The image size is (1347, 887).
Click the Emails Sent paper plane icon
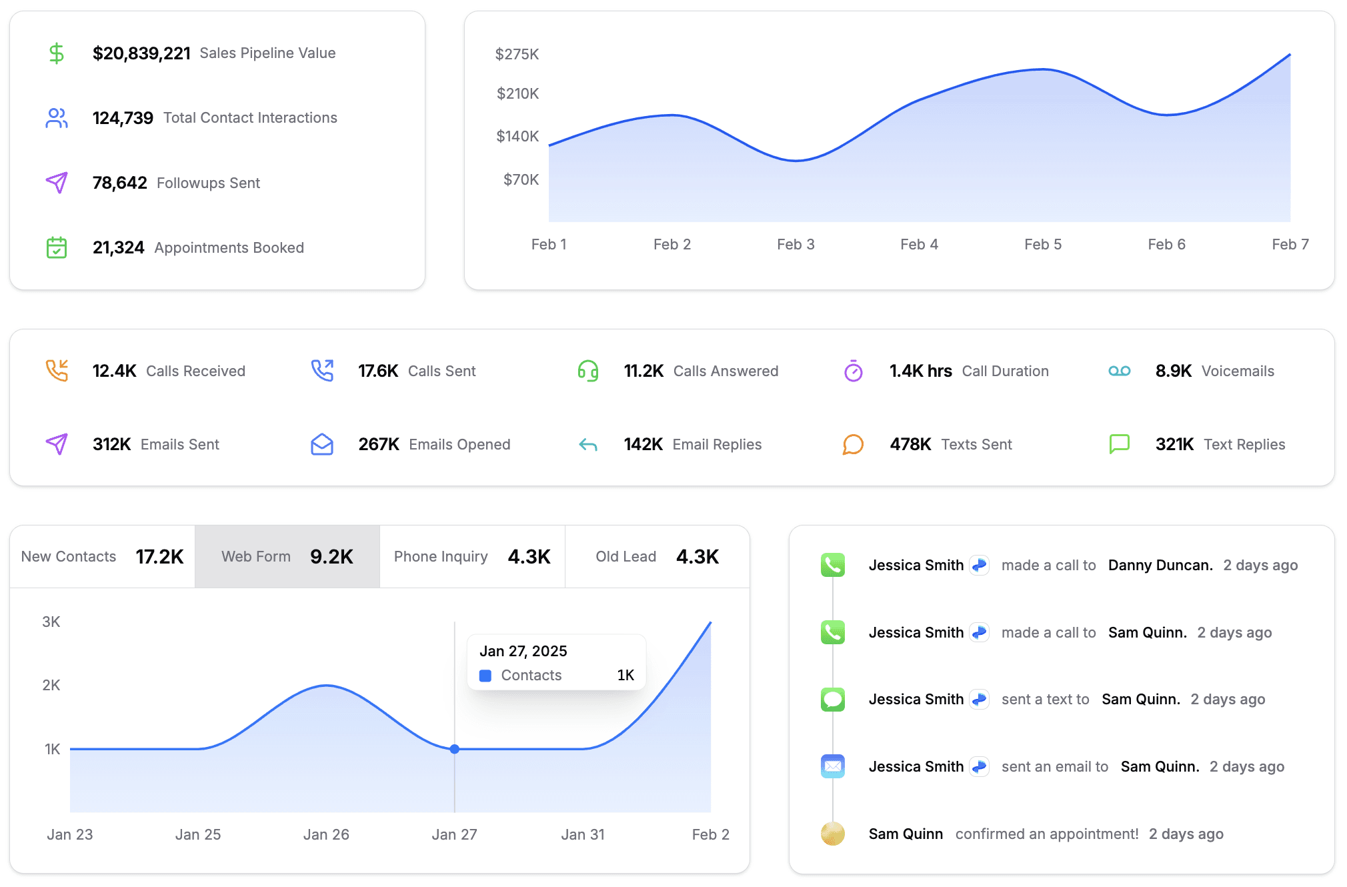(x=57, y=444)
